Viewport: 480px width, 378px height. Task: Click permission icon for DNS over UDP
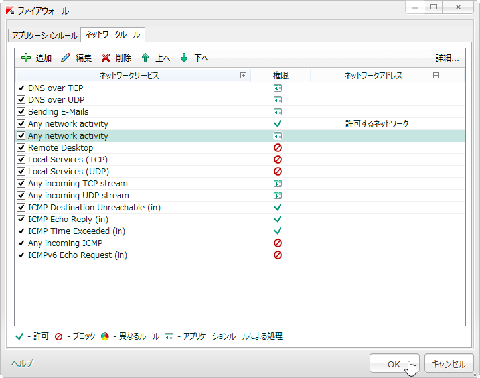(x=278, y=100)
